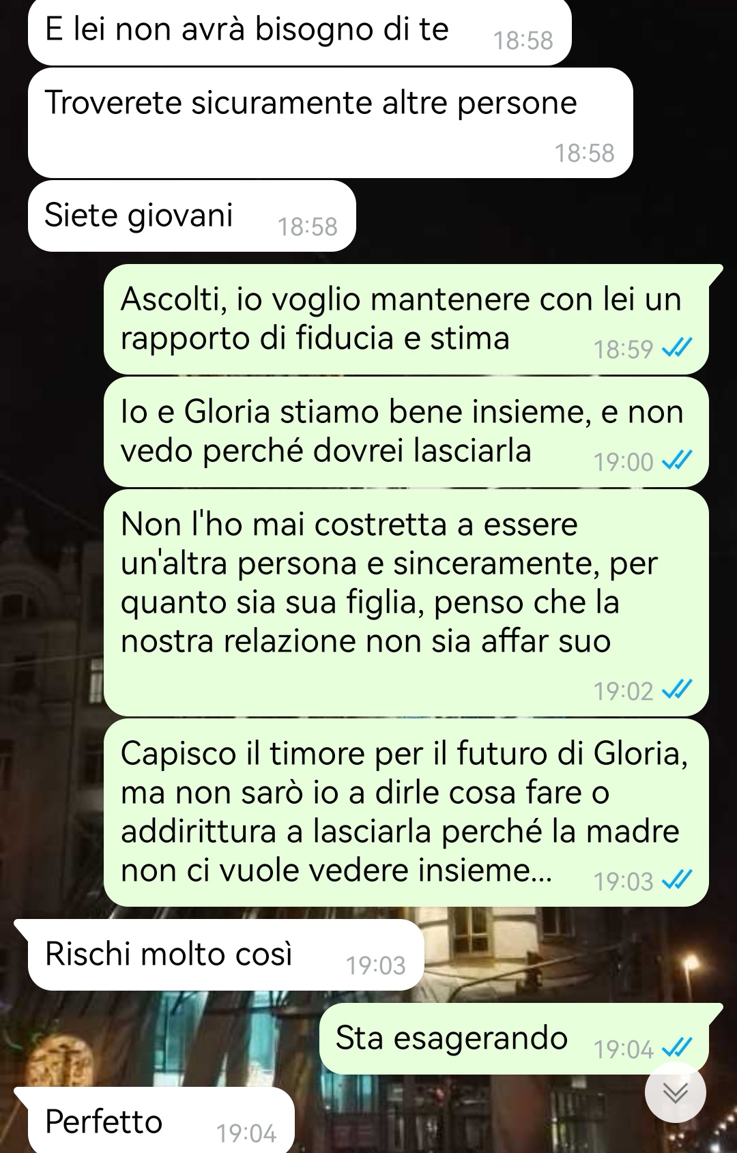This screenshot has height=1153, width=737.
Task: Tap the 'Non l'ho mai costretta' message
Action: tap(406, 602)
